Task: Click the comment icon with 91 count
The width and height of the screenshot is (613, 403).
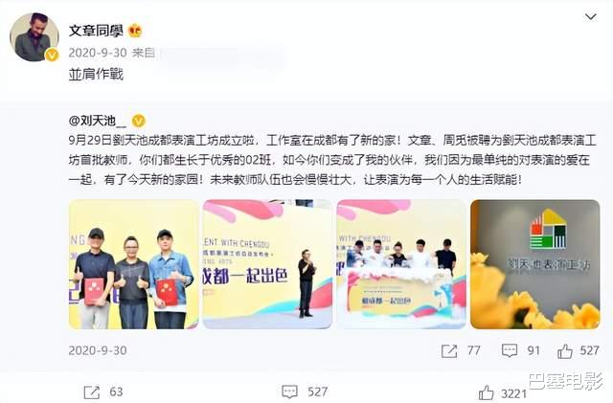Action: point(510,350)
